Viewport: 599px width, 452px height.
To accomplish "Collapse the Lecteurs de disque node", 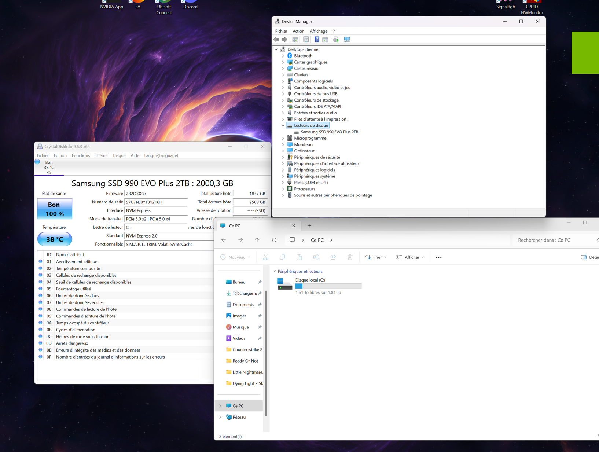I will pyautogui.click(x=283, y=126).
